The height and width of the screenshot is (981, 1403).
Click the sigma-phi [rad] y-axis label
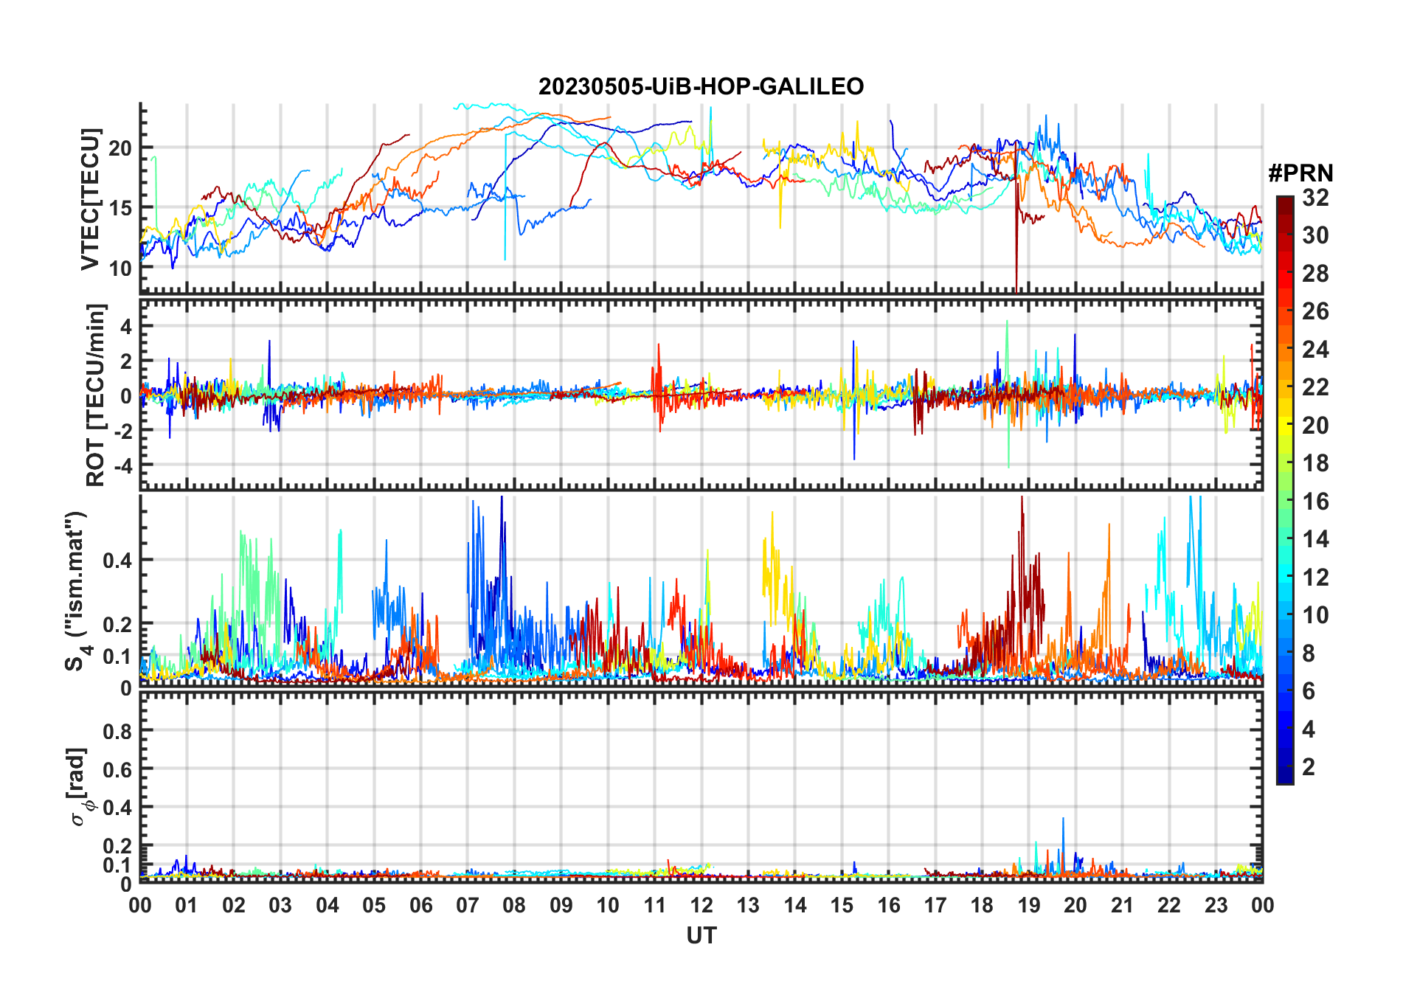[80, 786]
